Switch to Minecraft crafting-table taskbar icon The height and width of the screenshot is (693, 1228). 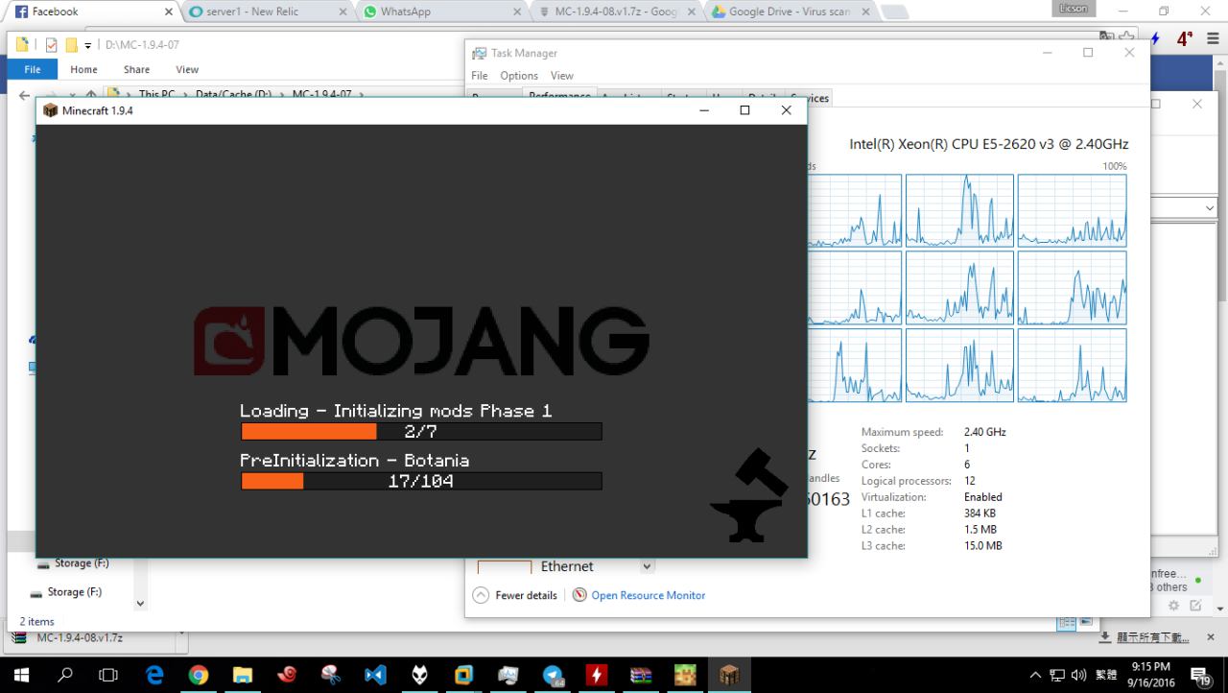[730, 676]
